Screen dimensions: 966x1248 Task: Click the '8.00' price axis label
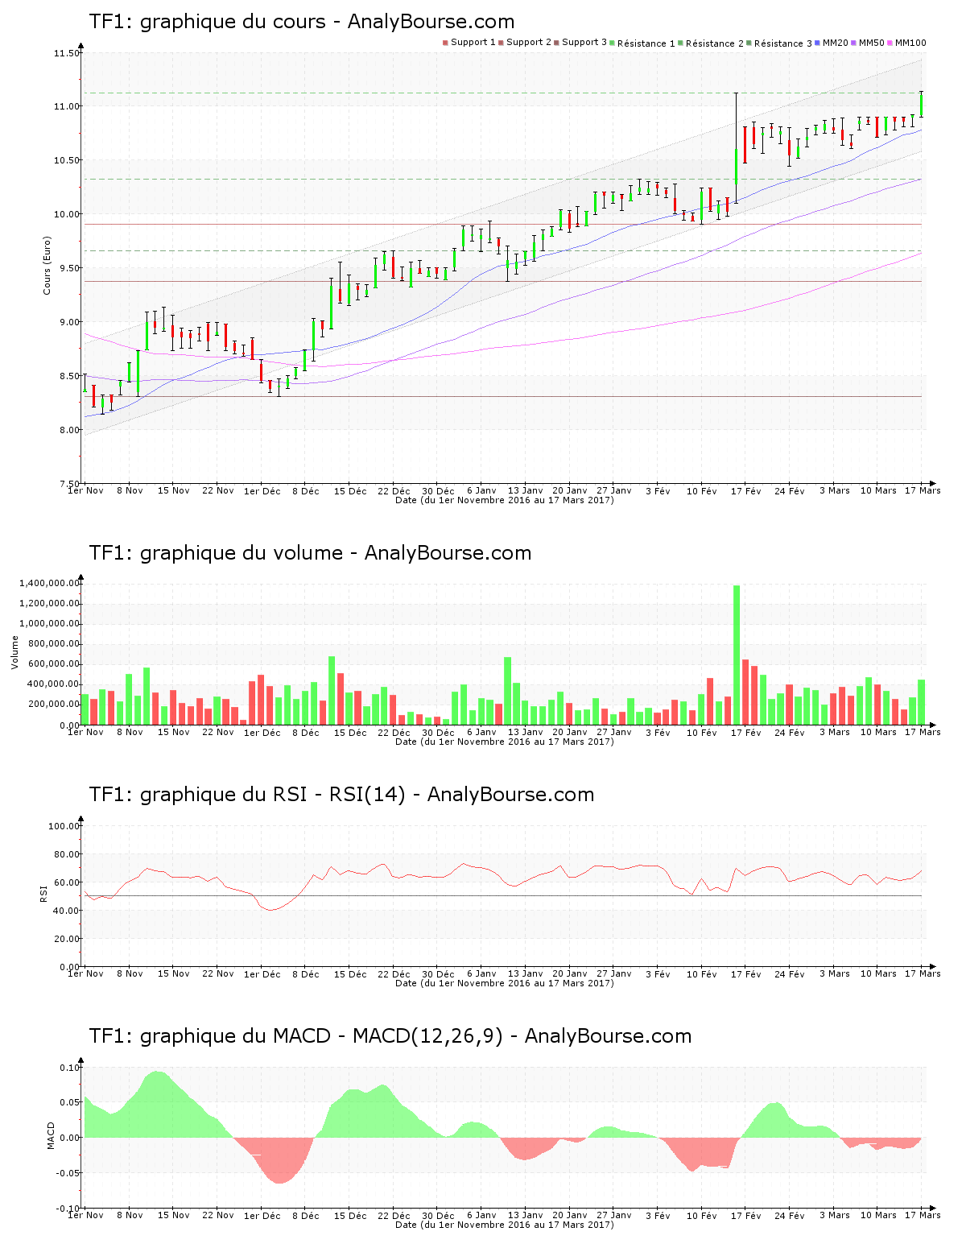click(69, 430)
